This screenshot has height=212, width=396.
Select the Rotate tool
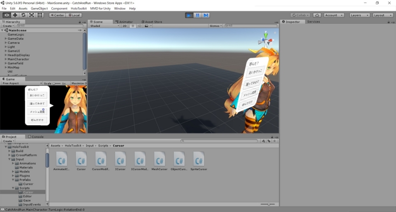(23, 15)
